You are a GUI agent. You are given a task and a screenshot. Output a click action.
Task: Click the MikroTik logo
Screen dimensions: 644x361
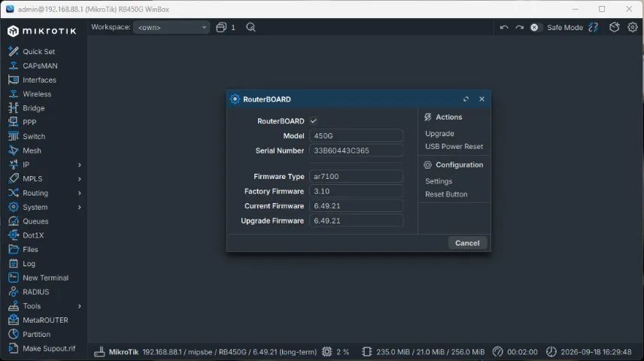click(41, 31)
